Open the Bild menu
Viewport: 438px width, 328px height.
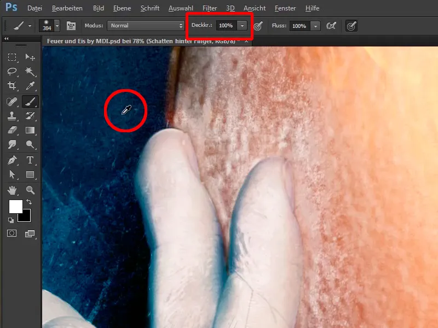tap(99, 8)
